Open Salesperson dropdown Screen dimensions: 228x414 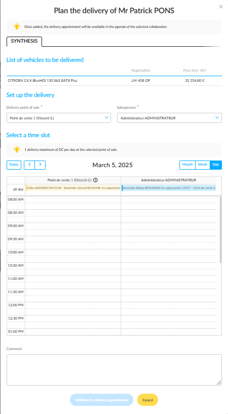169,118
